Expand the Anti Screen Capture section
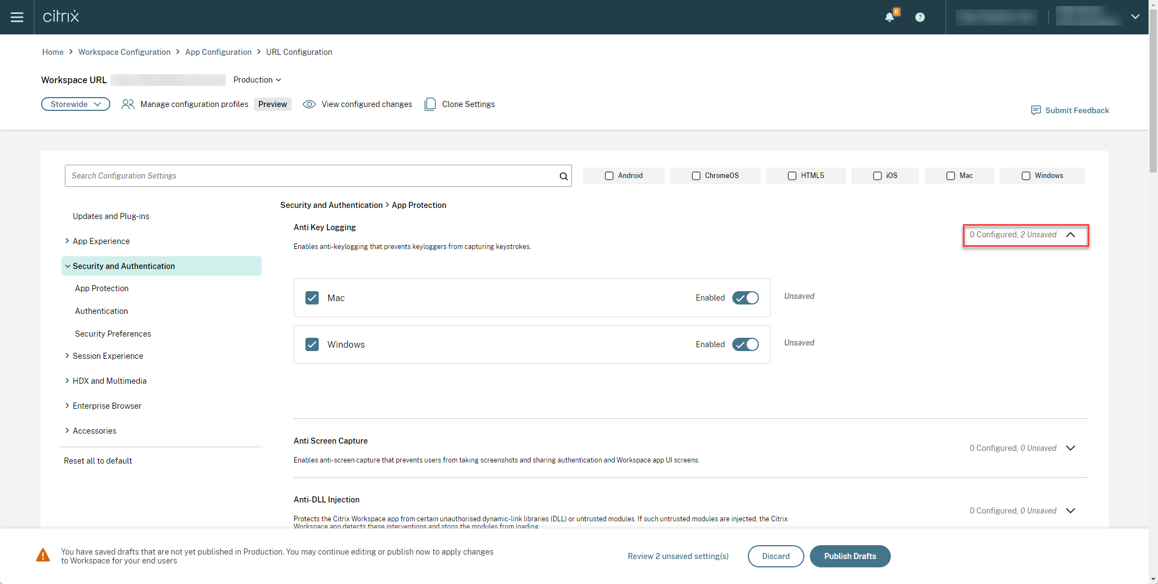This screenshot has height=584, width=1158. 1071,448
